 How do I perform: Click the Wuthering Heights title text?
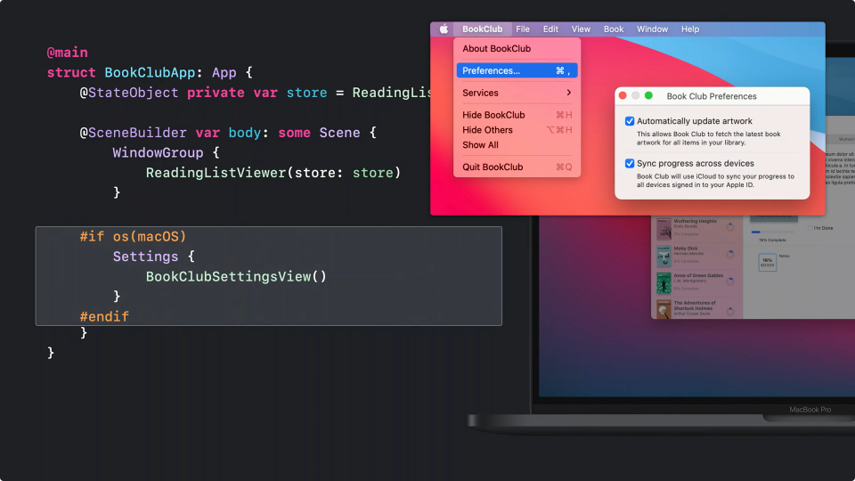coord(696,221)
